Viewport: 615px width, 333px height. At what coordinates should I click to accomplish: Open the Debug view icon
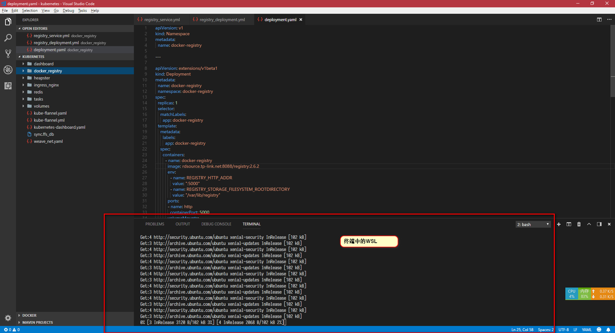coord(8,70)
